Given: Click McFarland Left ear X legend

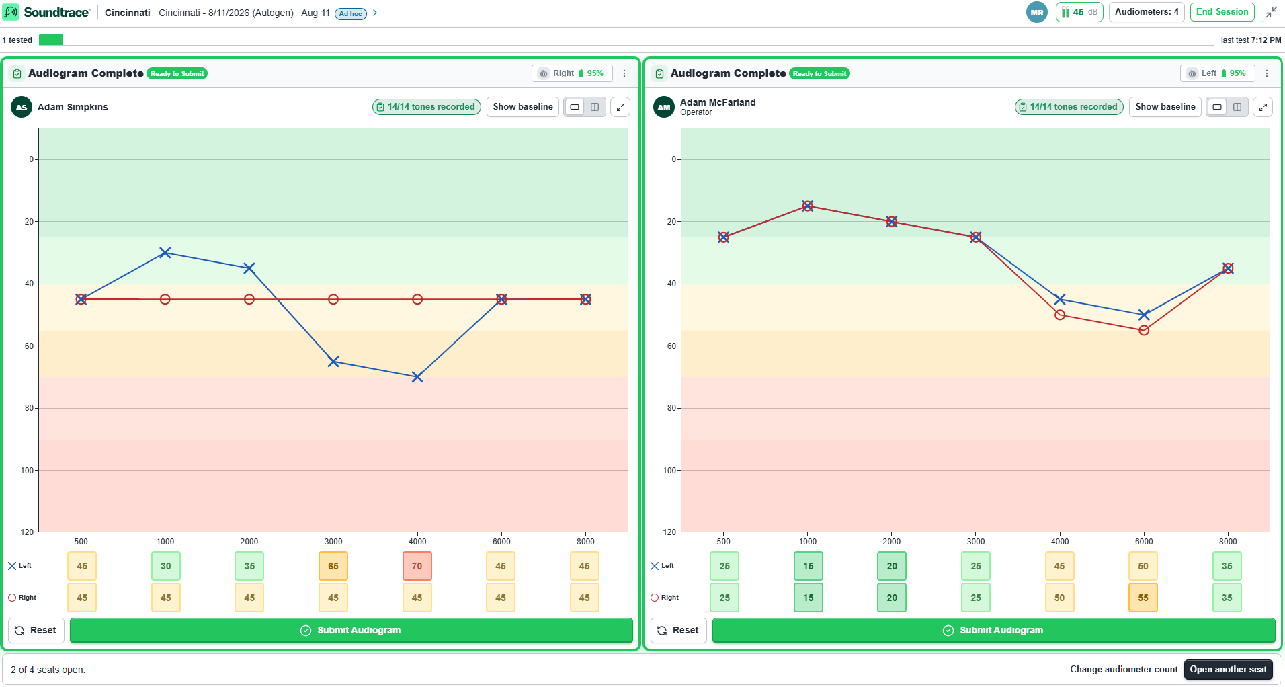Looking at the screenshot, I should [x=662, y=566].
